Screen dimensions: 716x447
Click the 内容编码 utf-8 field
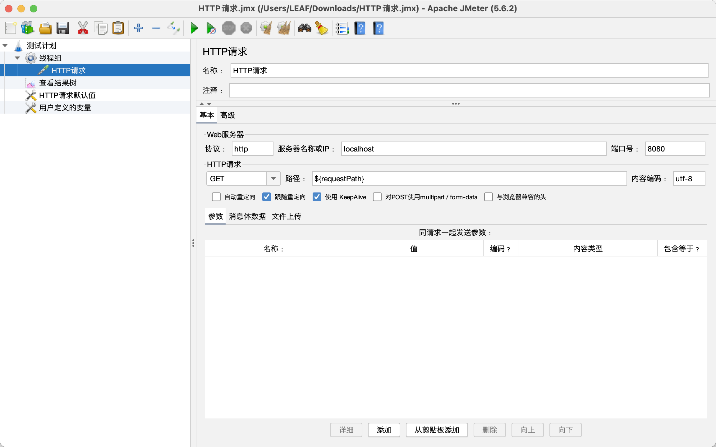(689, 178)
